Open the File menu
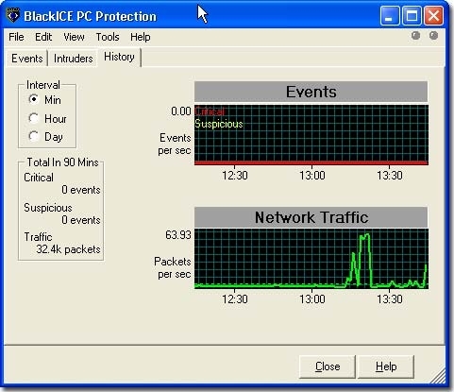This screenshot has width=454, height=392. (16, 37)
